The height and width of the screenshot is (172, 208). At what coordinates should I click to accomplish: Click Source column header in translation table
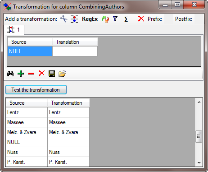click(30, 42)
